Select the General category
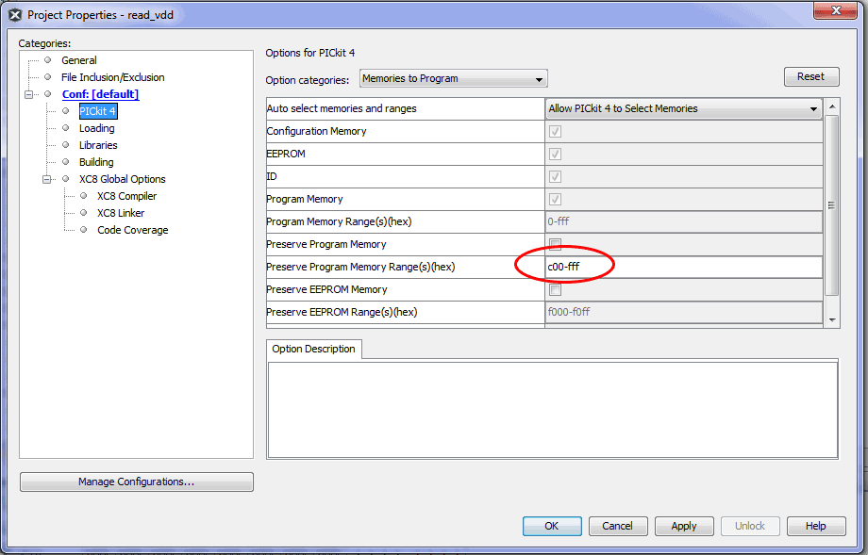868x555 pixels. [x=78, y=60]
